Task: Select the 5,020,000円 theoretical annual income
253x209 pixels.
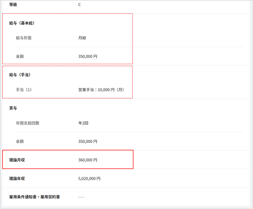Action: pyautogui.click(x=89, y=179)
